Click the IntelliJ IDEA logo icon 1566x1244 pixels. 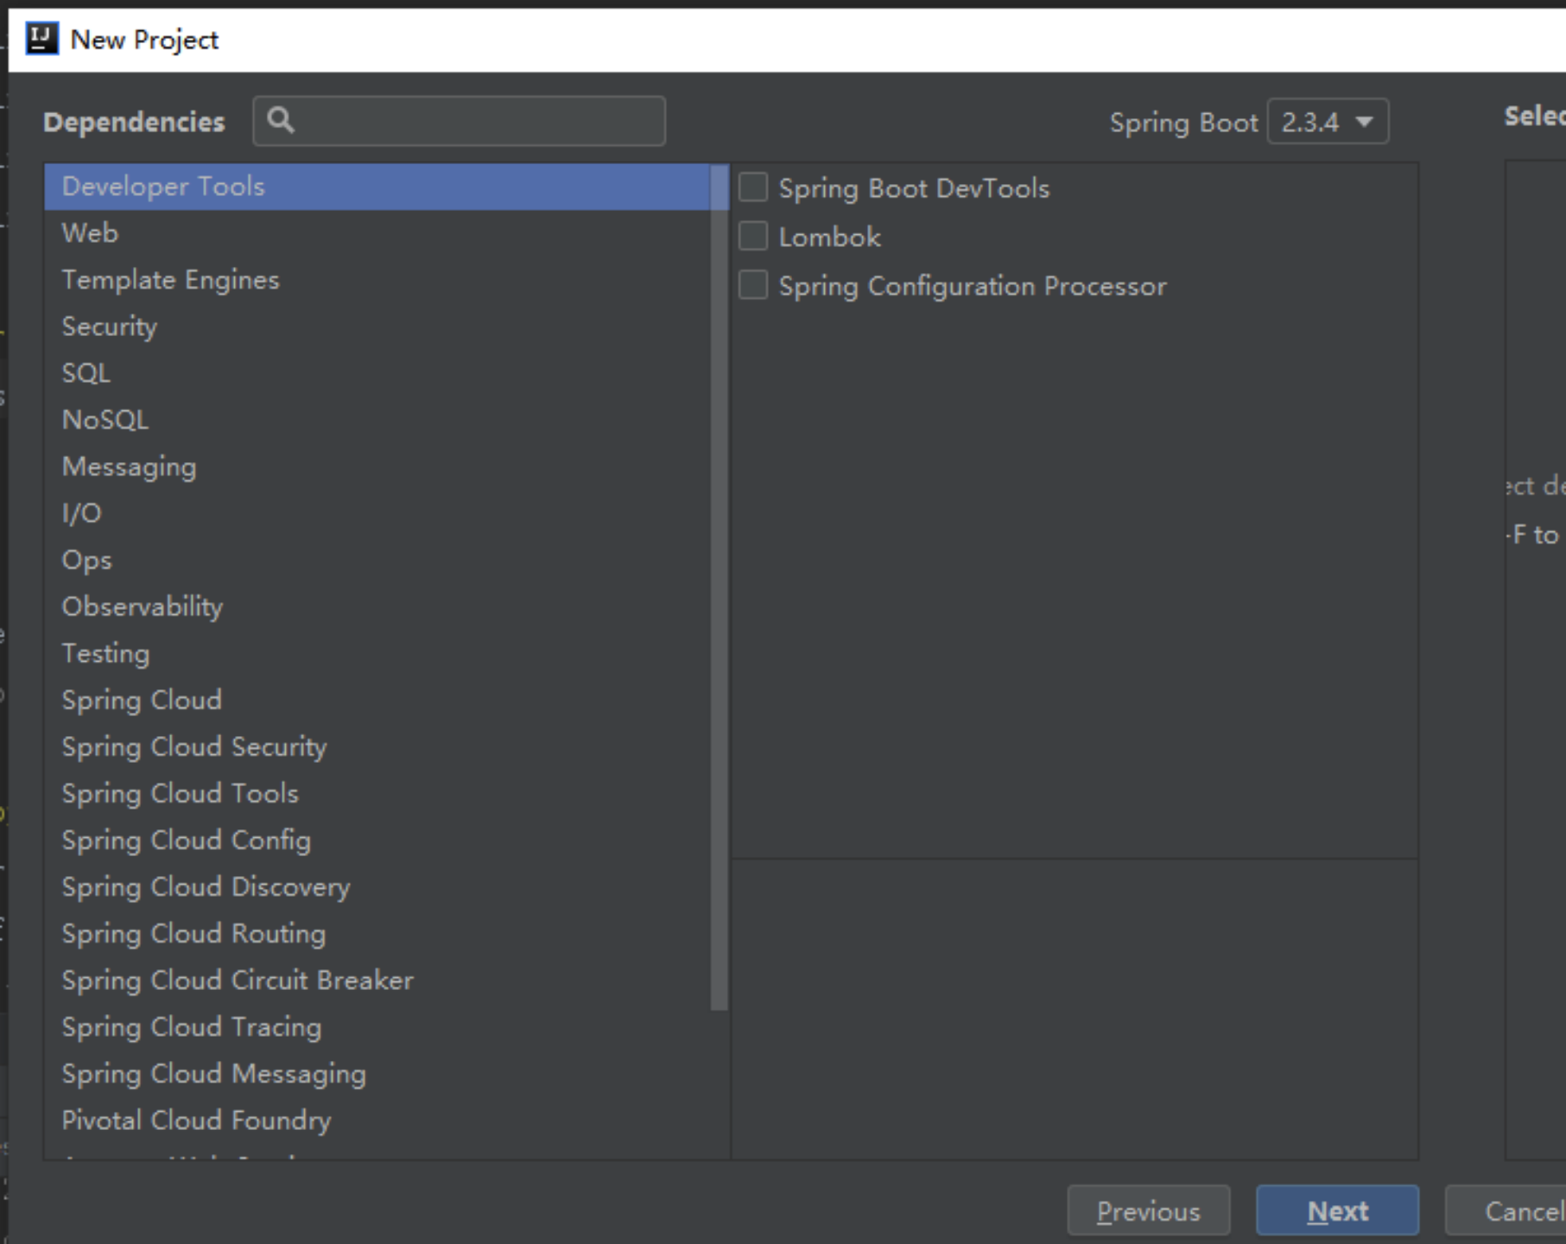[x=41, y=39]
